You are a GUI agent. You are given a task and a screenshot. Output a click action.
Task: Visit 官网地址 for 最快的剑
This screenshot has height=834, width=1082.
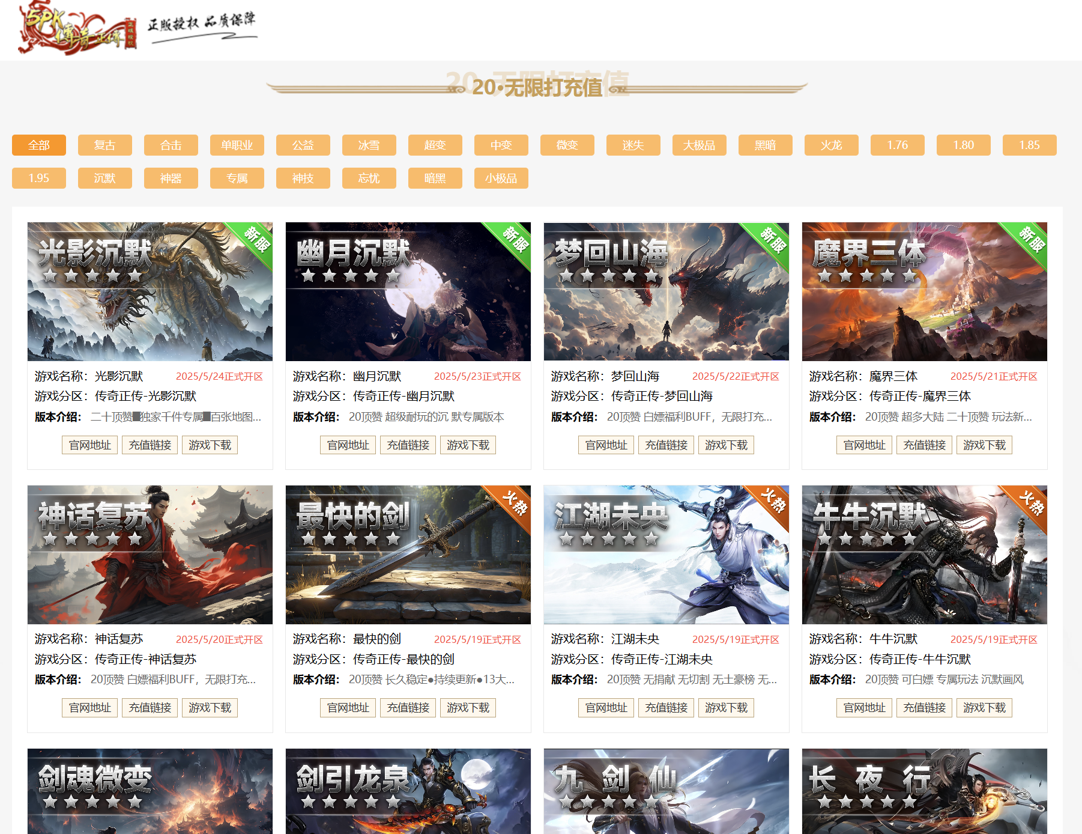tap(348, 708)
